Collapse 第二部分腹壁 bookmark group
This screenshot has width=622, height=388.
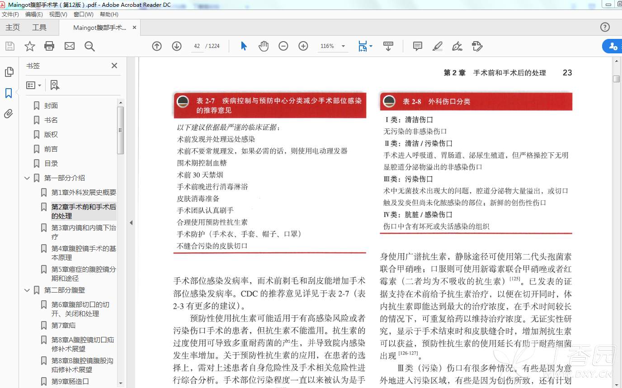click(27, 290)
